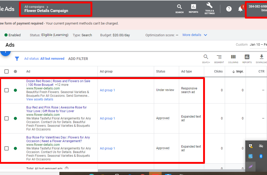Click the purple feather tray icon
The image size is (267, 175).
tap(251, 166)
